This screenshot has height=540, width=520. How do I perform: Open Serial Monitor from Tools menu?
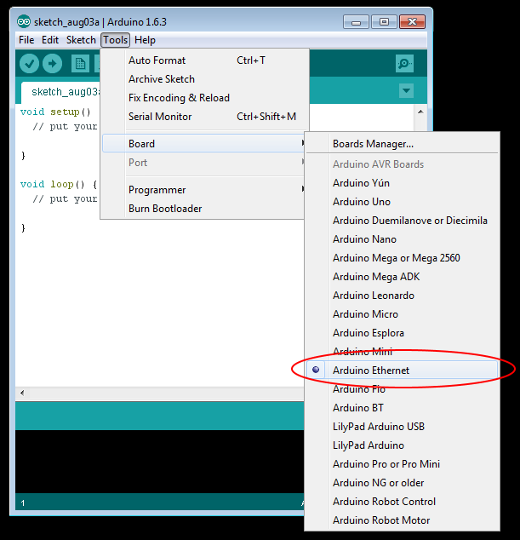coord(203,117)
